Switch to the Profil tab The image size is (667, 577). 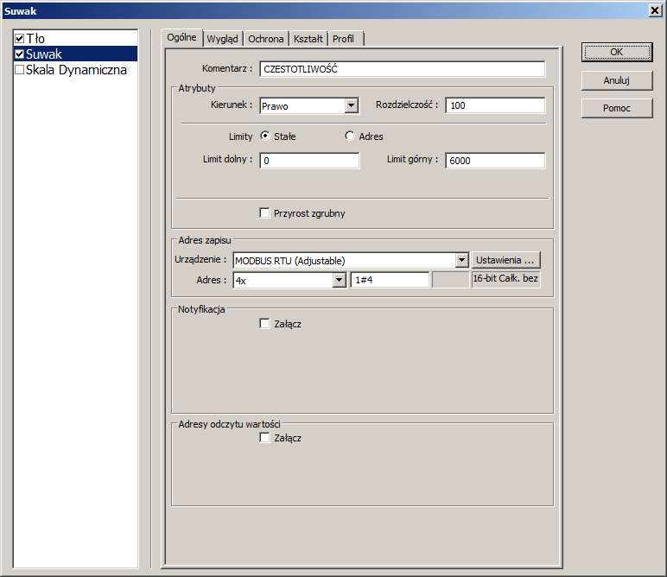pos(343,39)
